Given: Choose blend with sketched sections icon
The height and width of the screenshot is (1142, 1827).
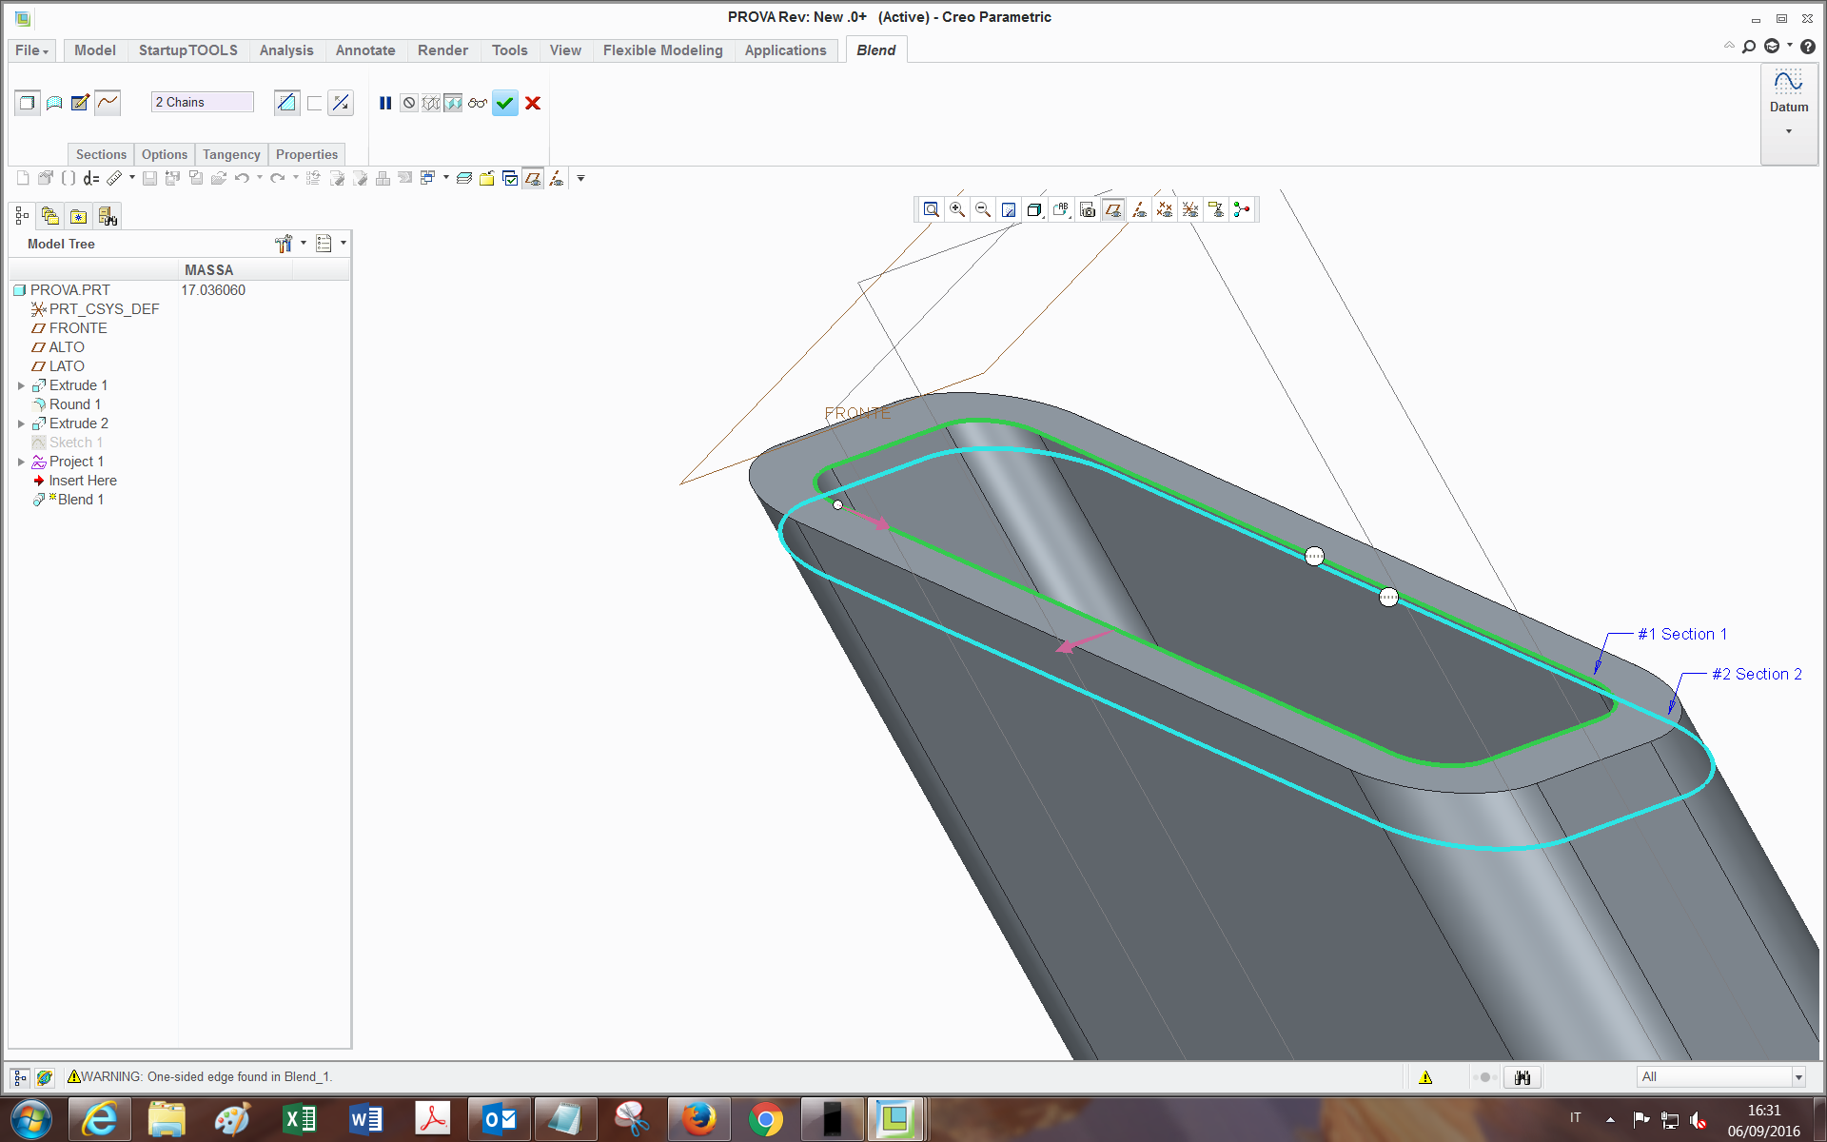Looking at the screenshot, I should [x=81, y=103].
